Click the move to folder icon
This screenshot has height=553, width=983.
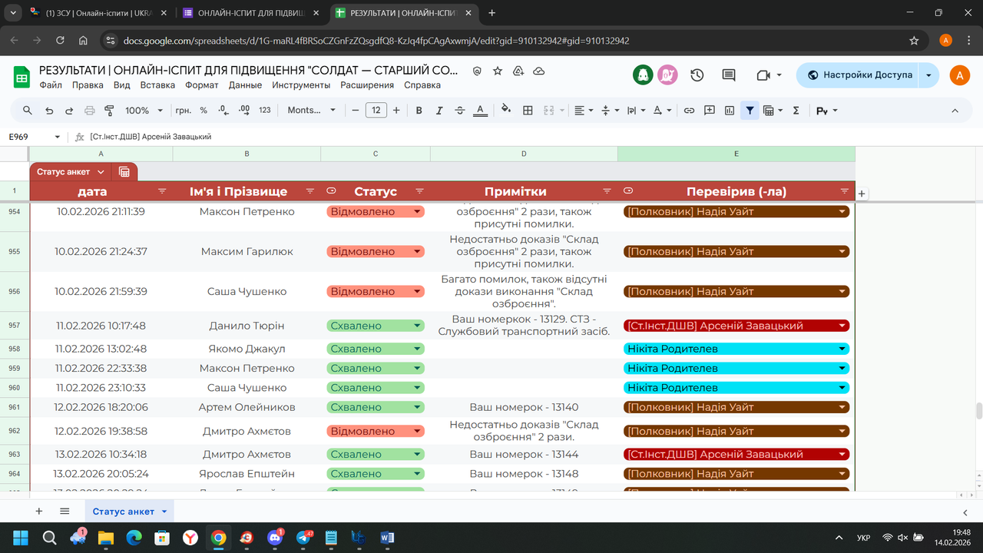pyautogui.click(x=518, y=71)
